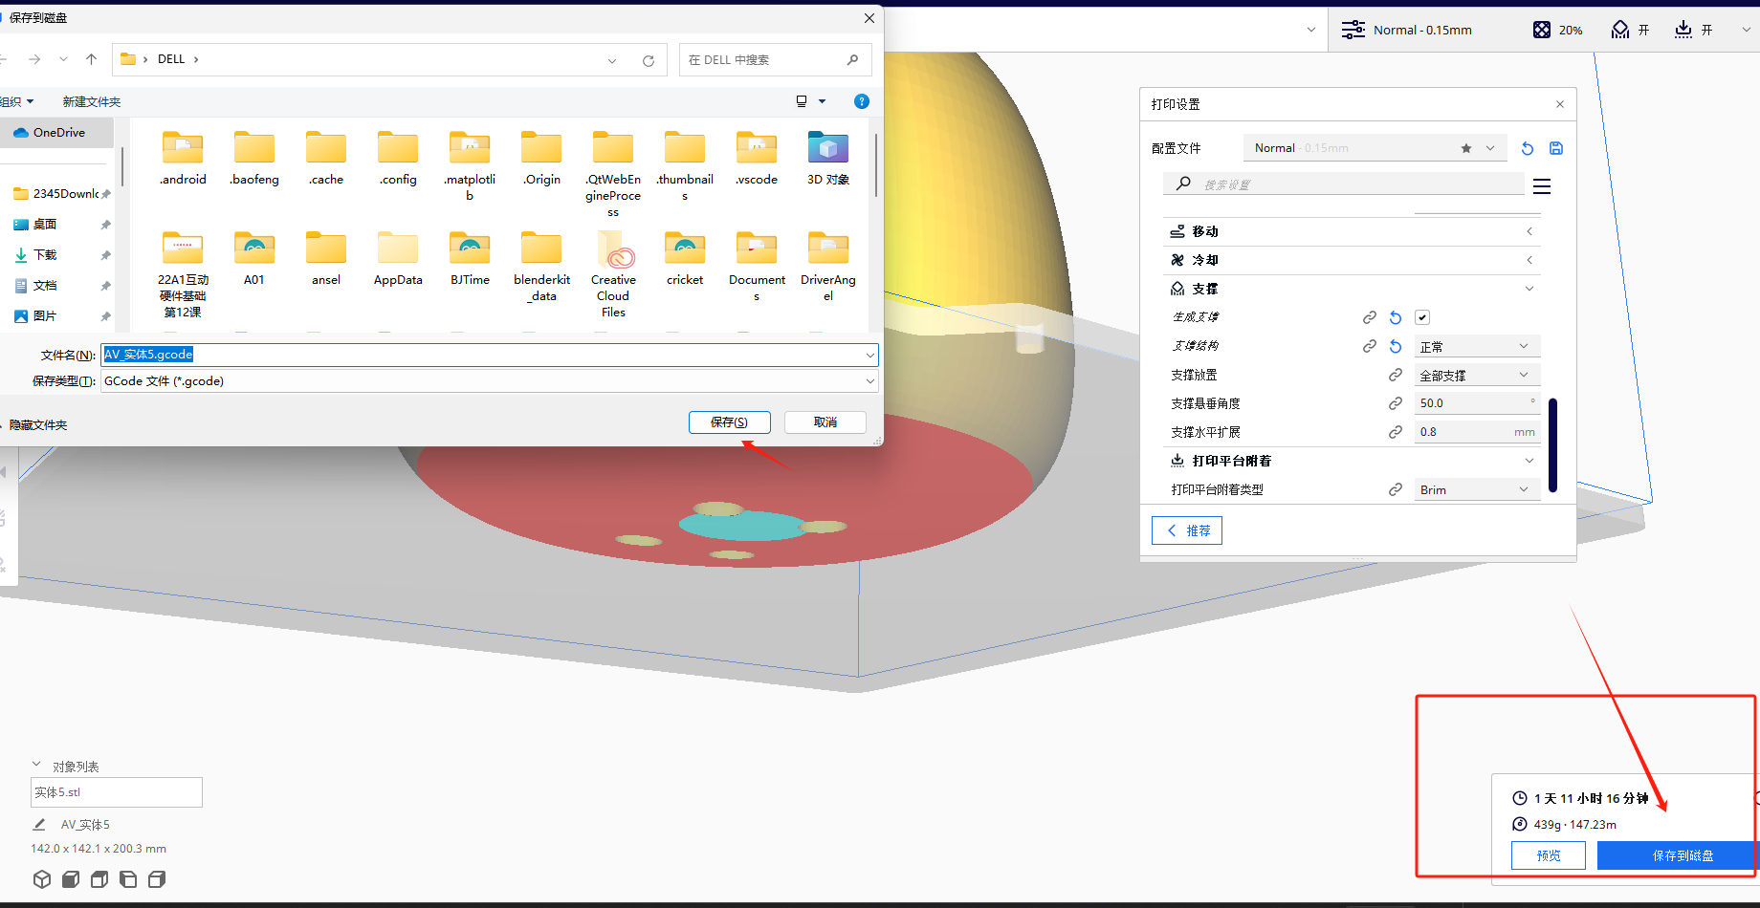Switch to front view cube icon
The image size is (1760, 908).
pyautogui.click(x=71, y=879)
